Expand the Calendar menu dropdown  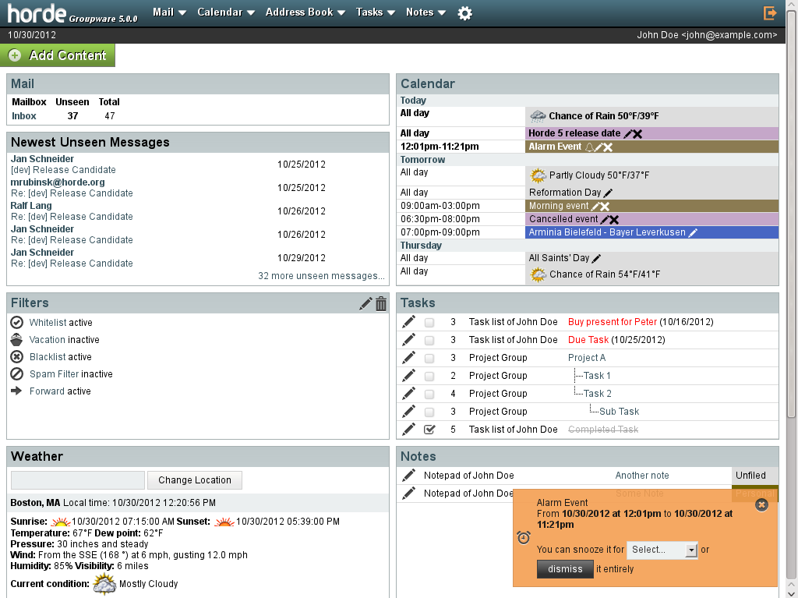[226, 12]
